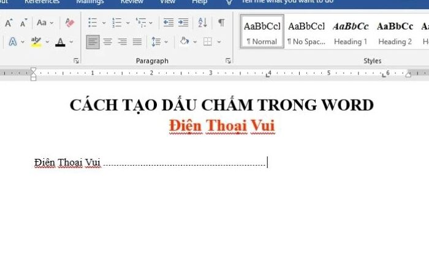
Task: Justify the paragraph text
Action: pos(137,42)
